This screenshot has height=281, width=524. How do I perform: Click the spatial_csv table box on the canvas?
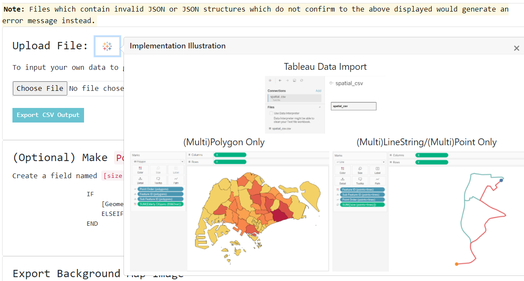click(354, 106)
